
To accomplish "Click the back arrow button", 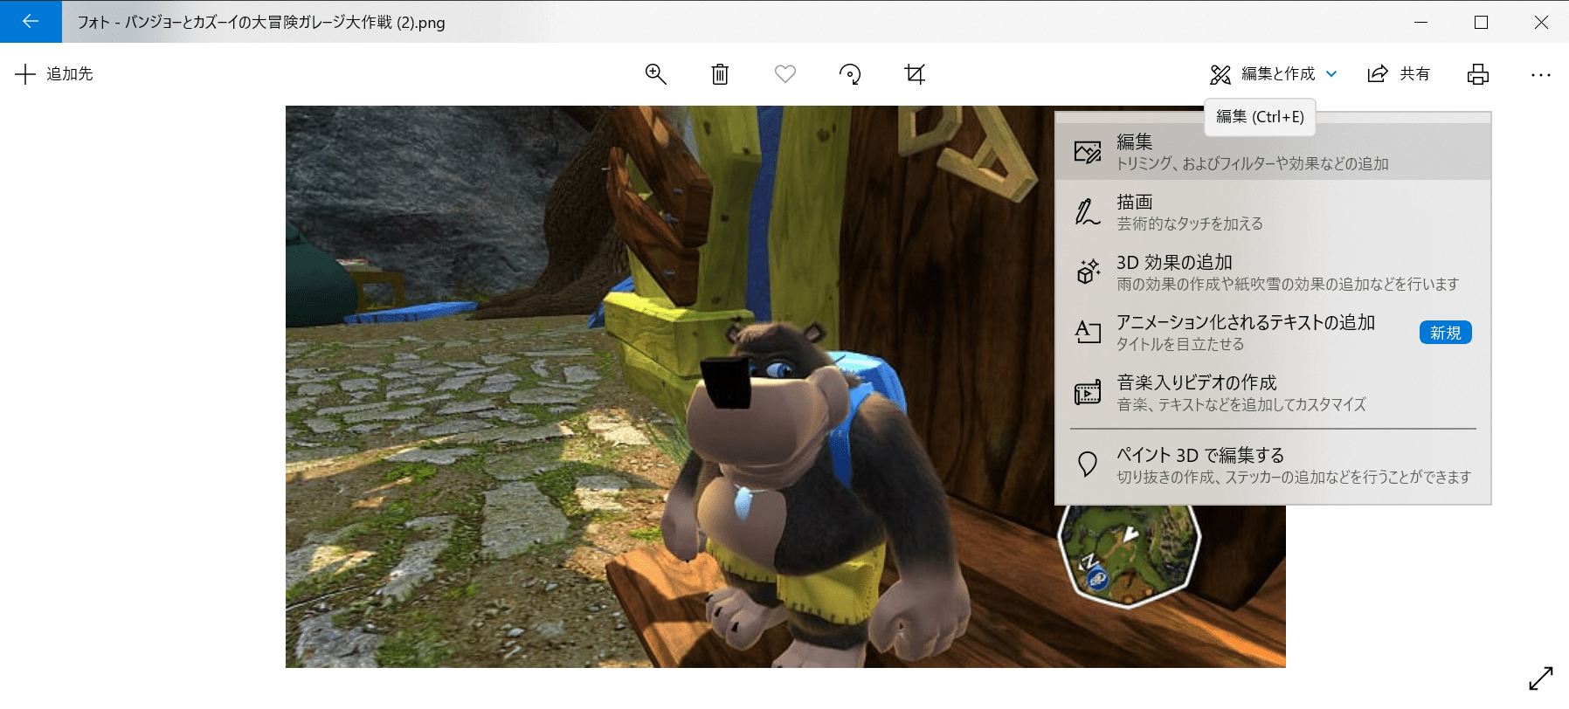I will pyautogui.click(x=31, y=22).
